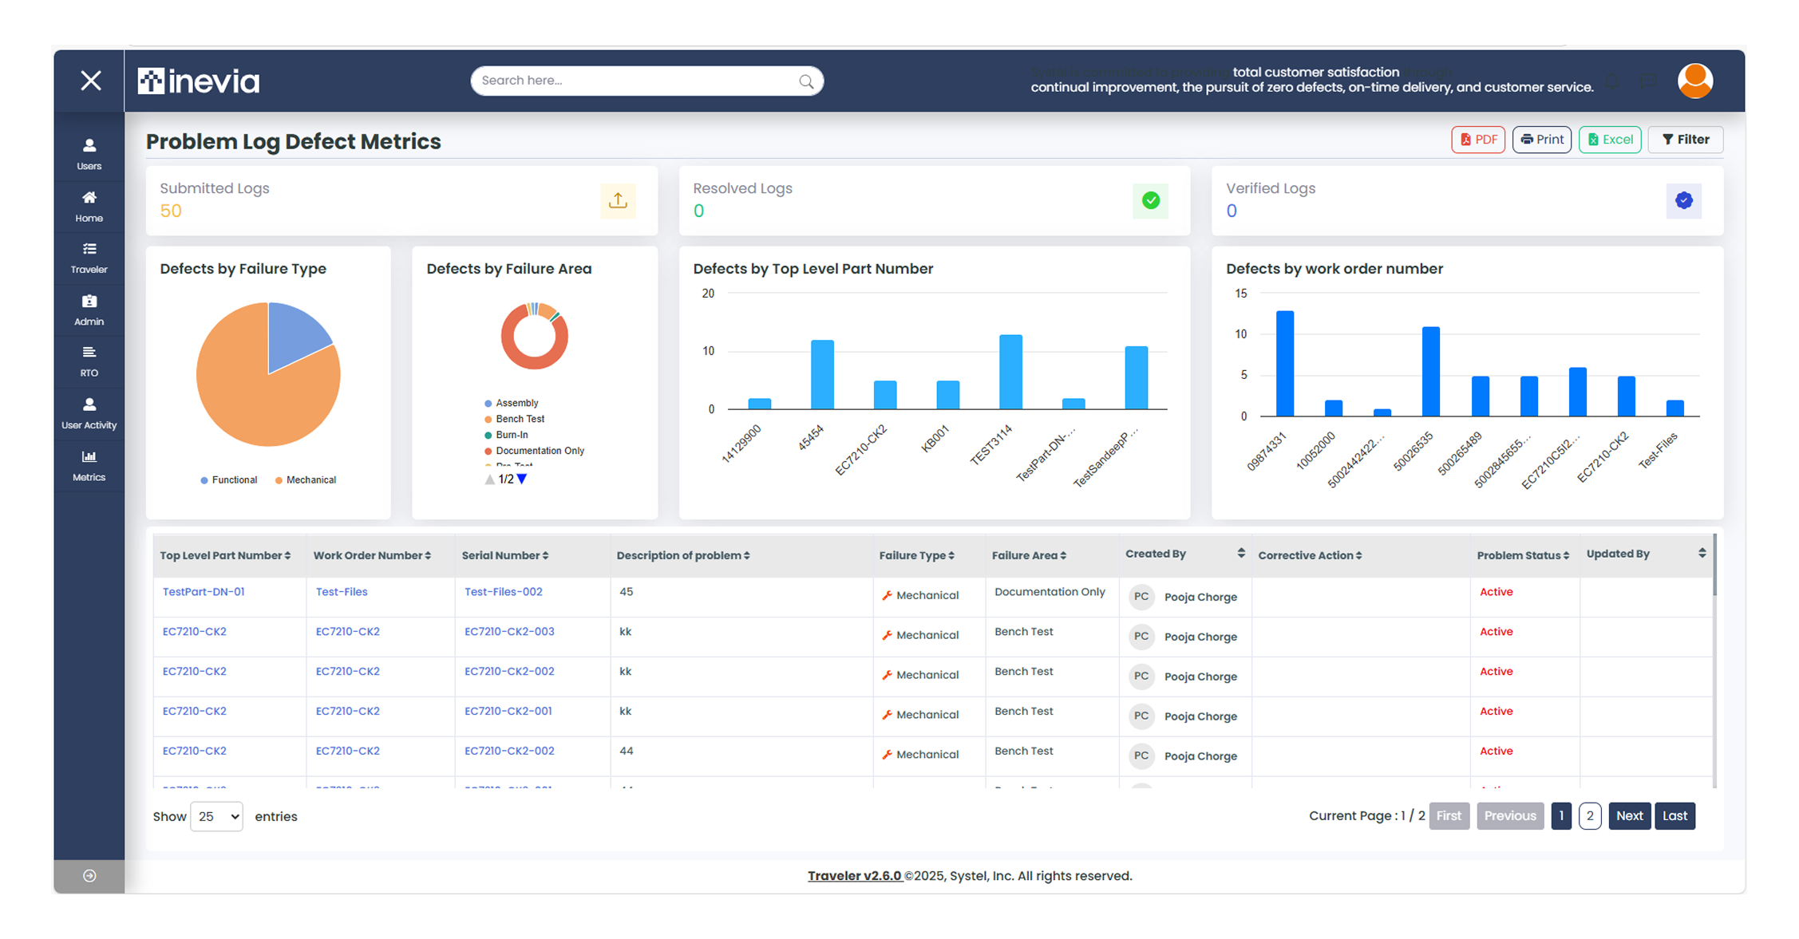Toggle Bench Test legend entry
Screen dimensions: 1799x939
coord(514,419)
